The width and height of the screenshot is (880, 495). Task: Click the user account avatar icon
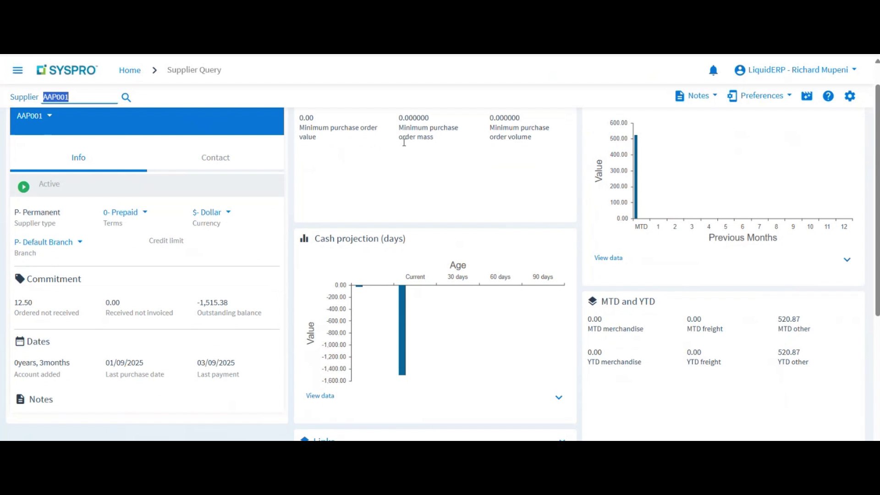pyautogui.click(x=739, y=70)
